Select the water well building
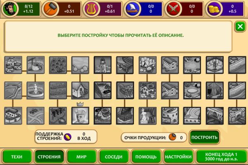248x165 pixels. (x=36, y=65)
